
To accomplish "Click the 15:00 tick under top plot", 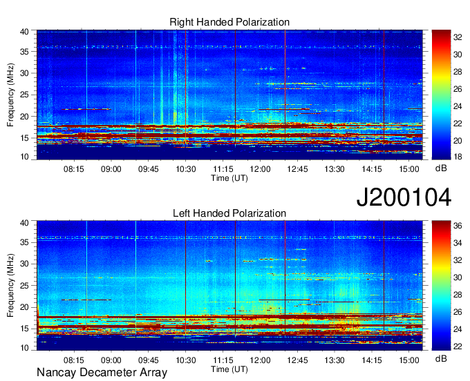I will tap(409, 169).
